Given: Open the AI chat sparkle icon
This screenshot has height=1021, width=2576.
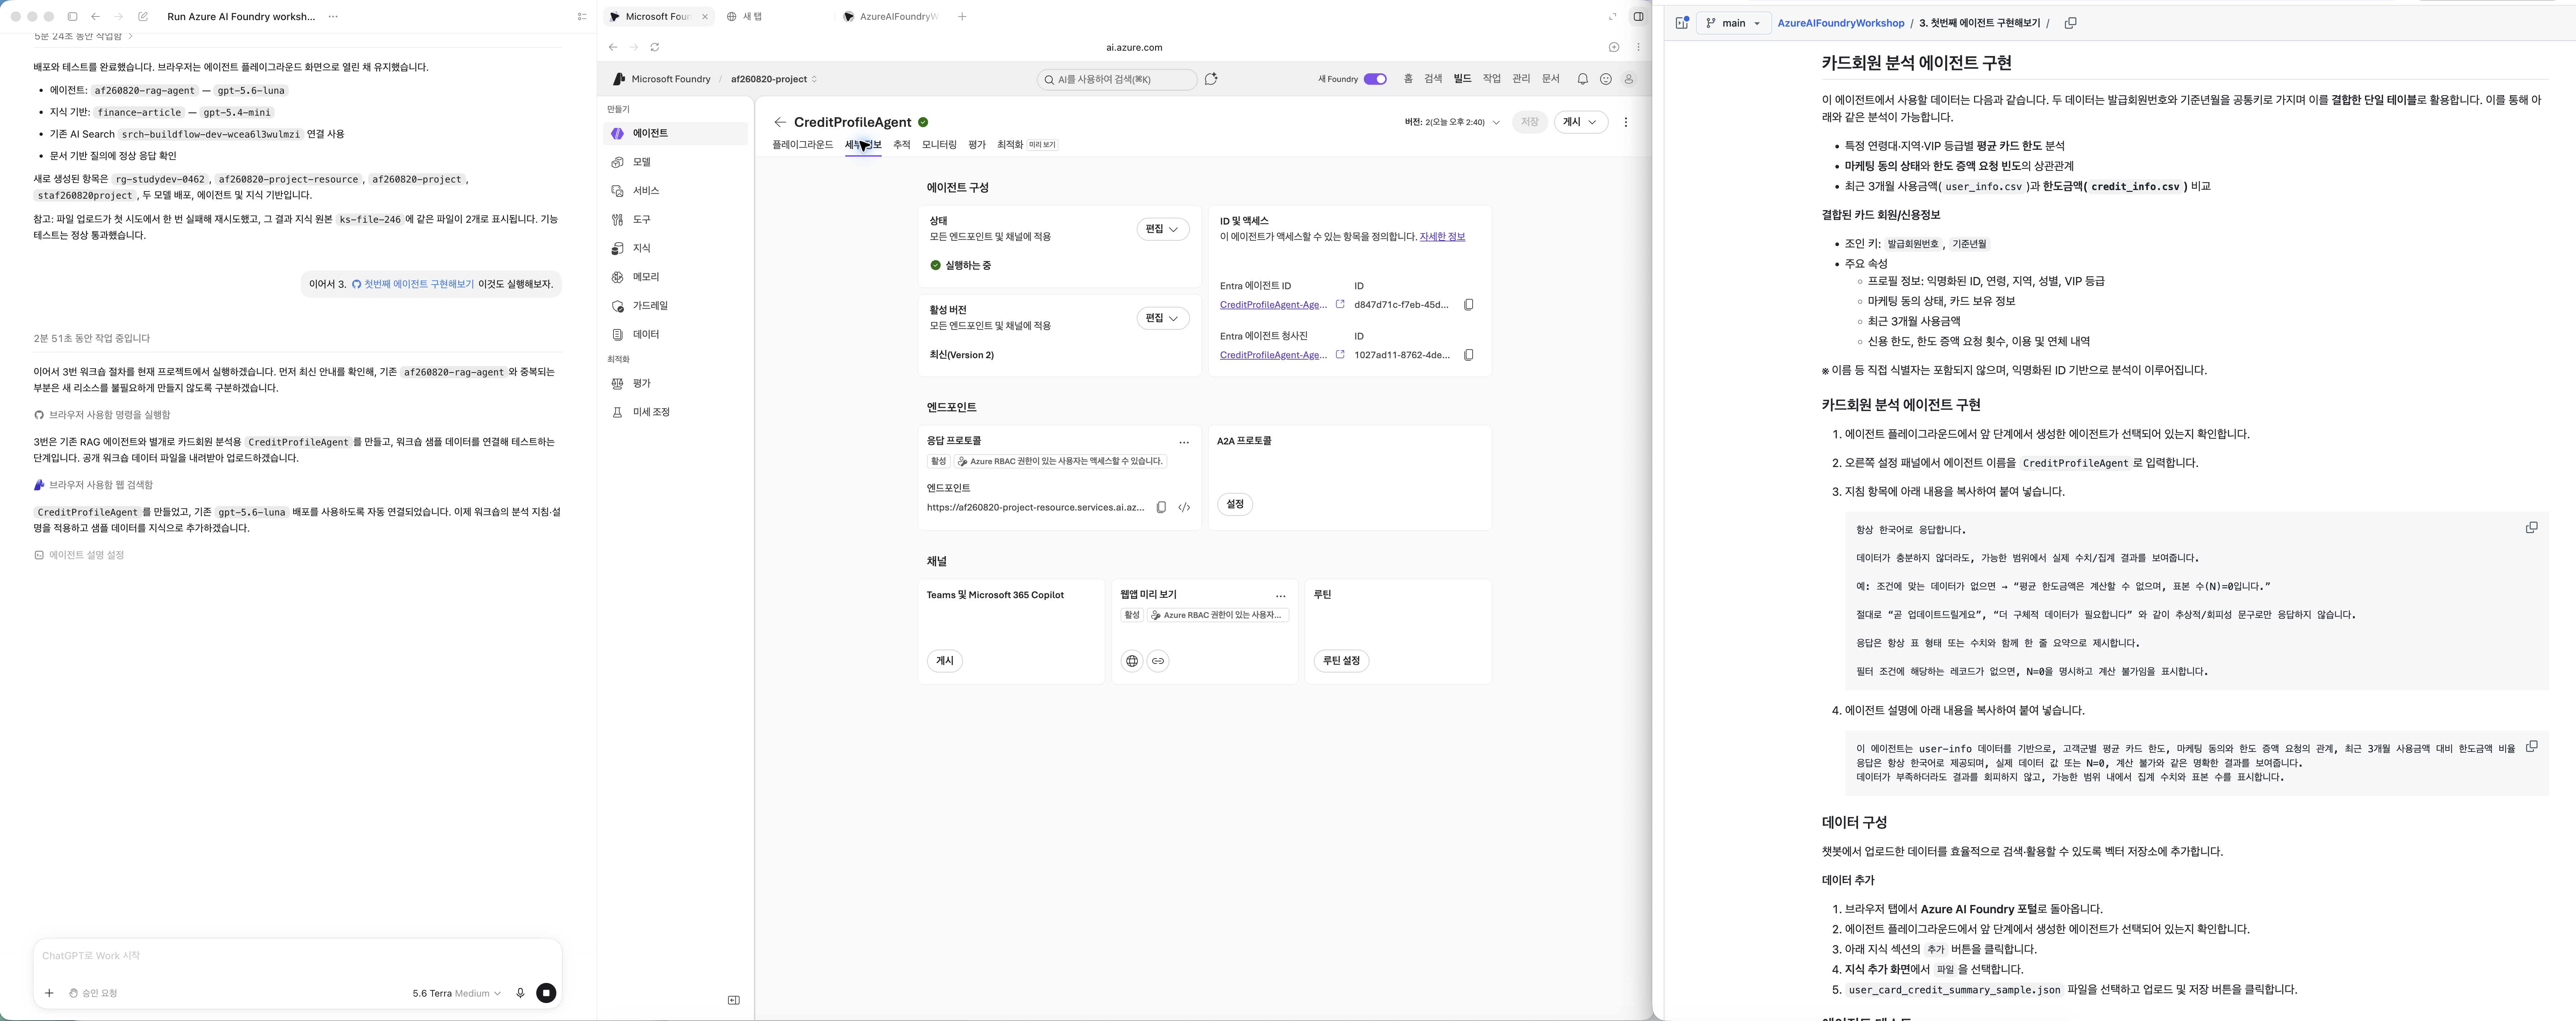Looking at the screenshot, I should (1211, 79).
